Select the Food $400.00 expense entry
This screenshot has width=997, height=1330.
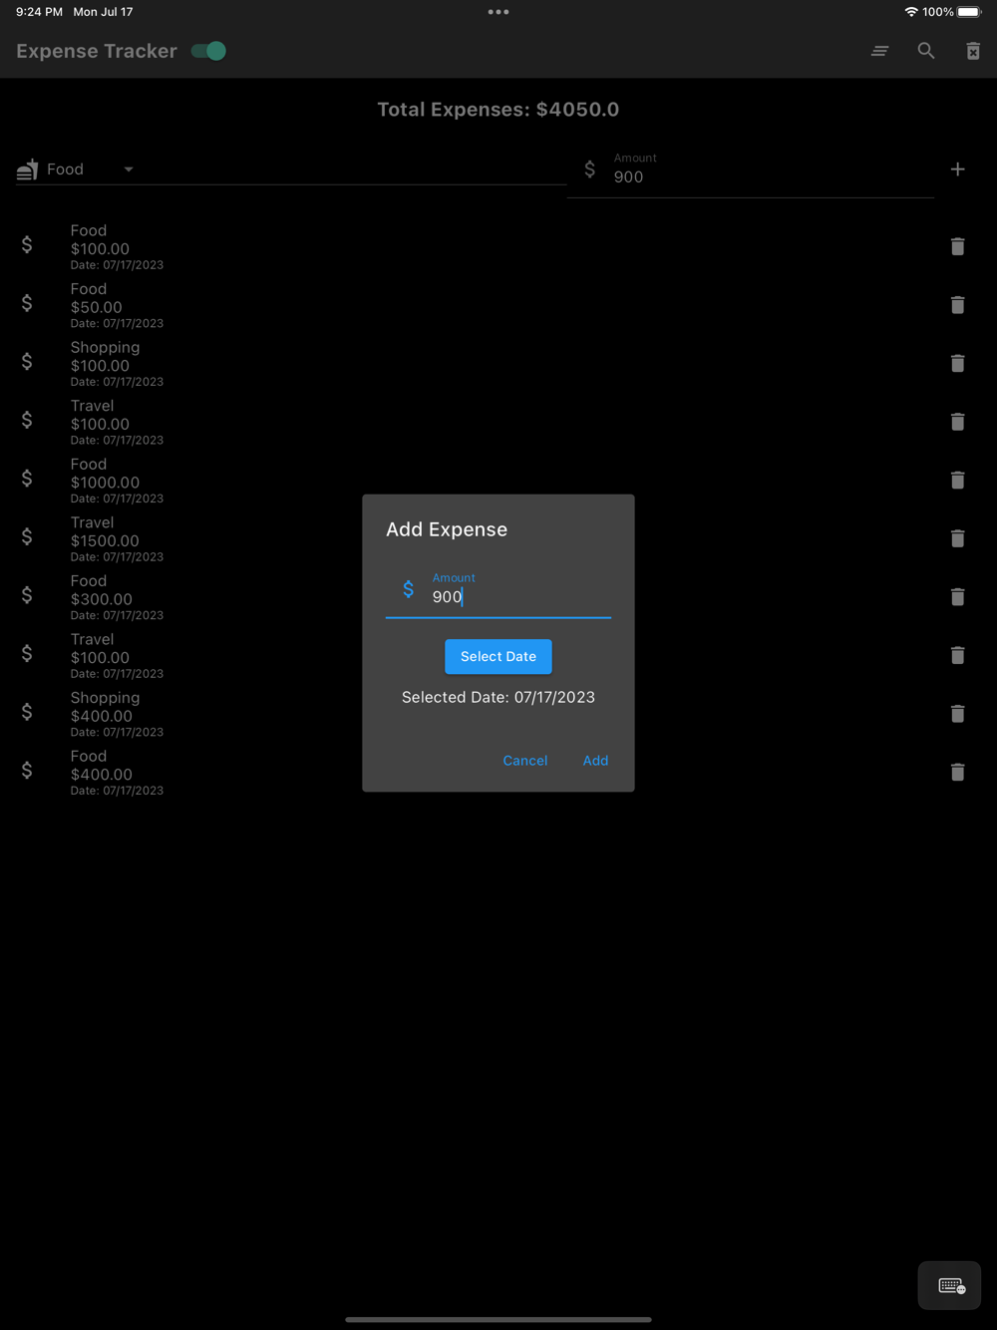(x=498, y=772)
